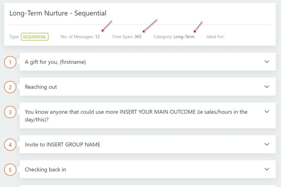This screenshot has height=187, width=281.
Task: Click the No. of Messages value 12
Action: 97,37
